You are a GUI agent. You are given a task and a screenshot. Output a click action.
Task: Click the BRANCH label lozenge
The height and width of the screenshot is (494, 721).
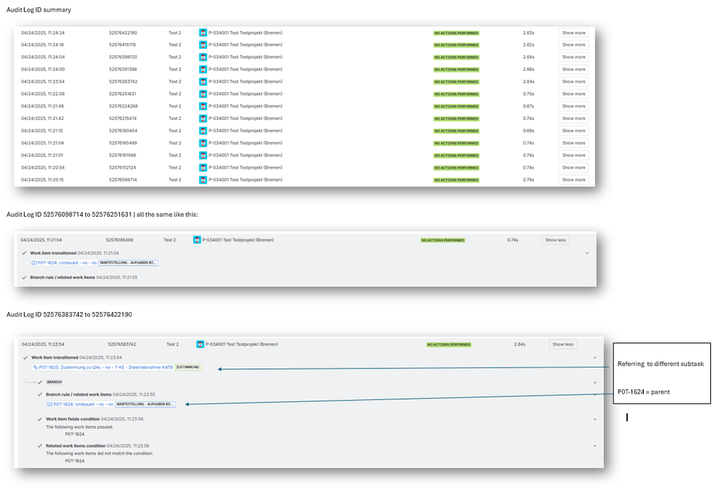(54, 382)
